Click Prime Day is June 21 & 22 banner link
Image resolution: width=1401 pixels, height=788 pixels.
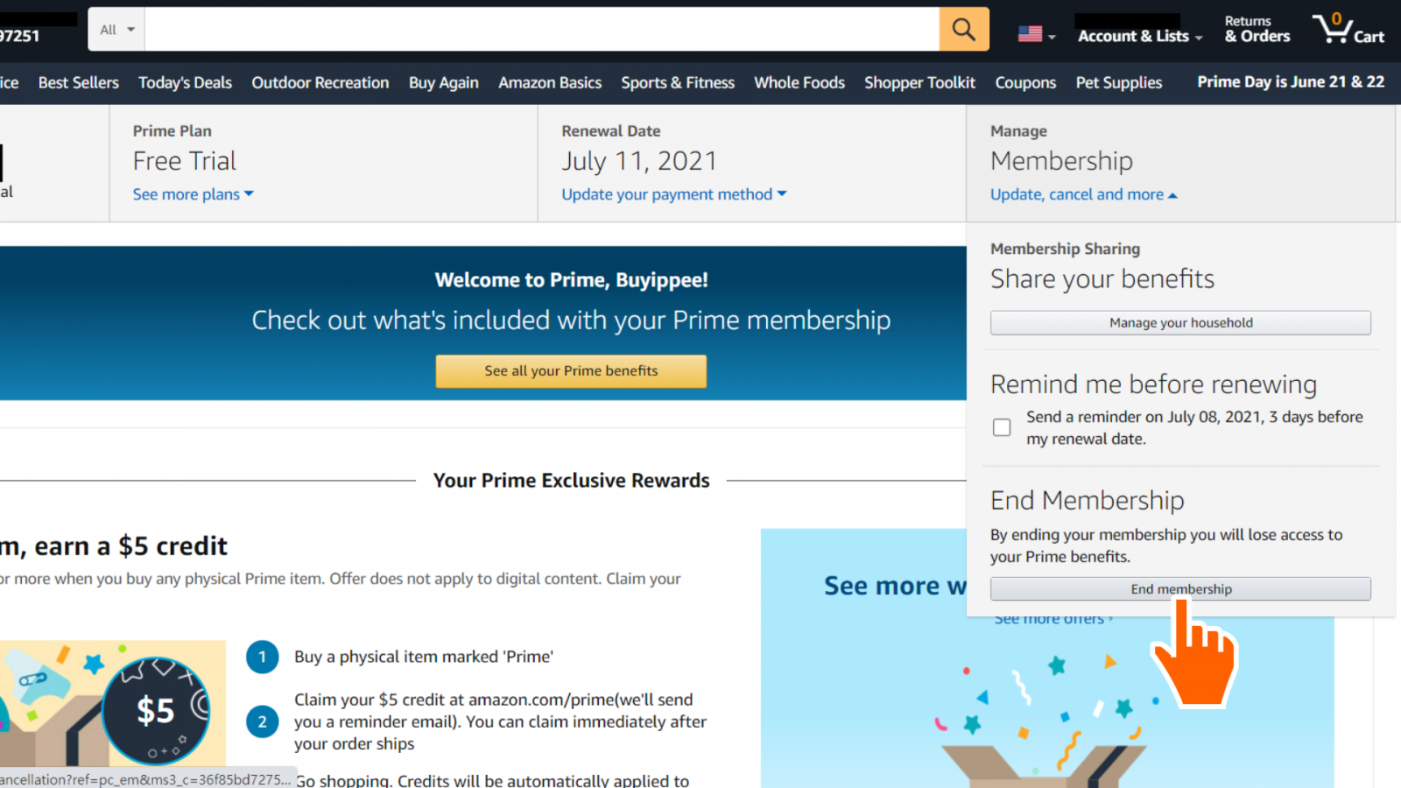coord(1291,81)
